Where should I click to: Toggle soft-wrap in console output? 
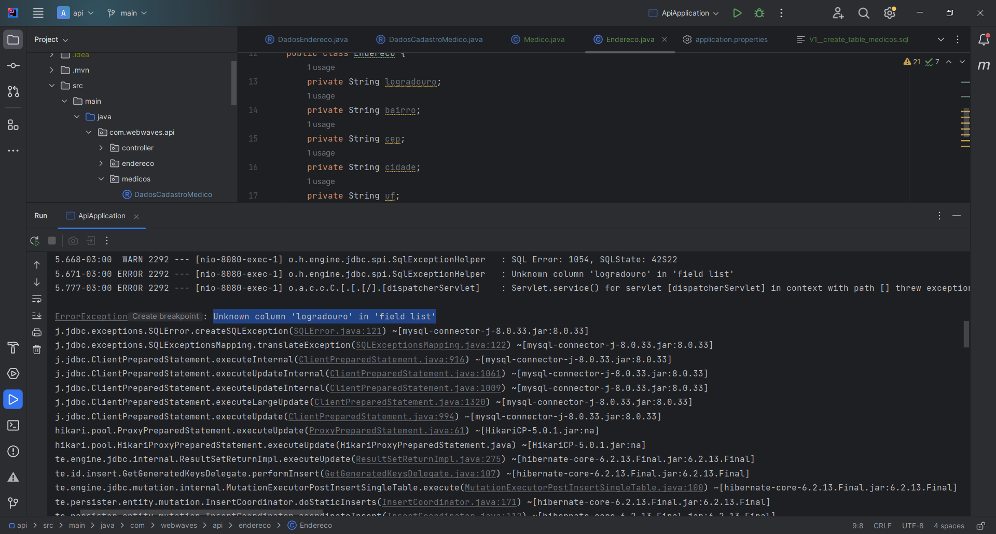click(37, 299)
